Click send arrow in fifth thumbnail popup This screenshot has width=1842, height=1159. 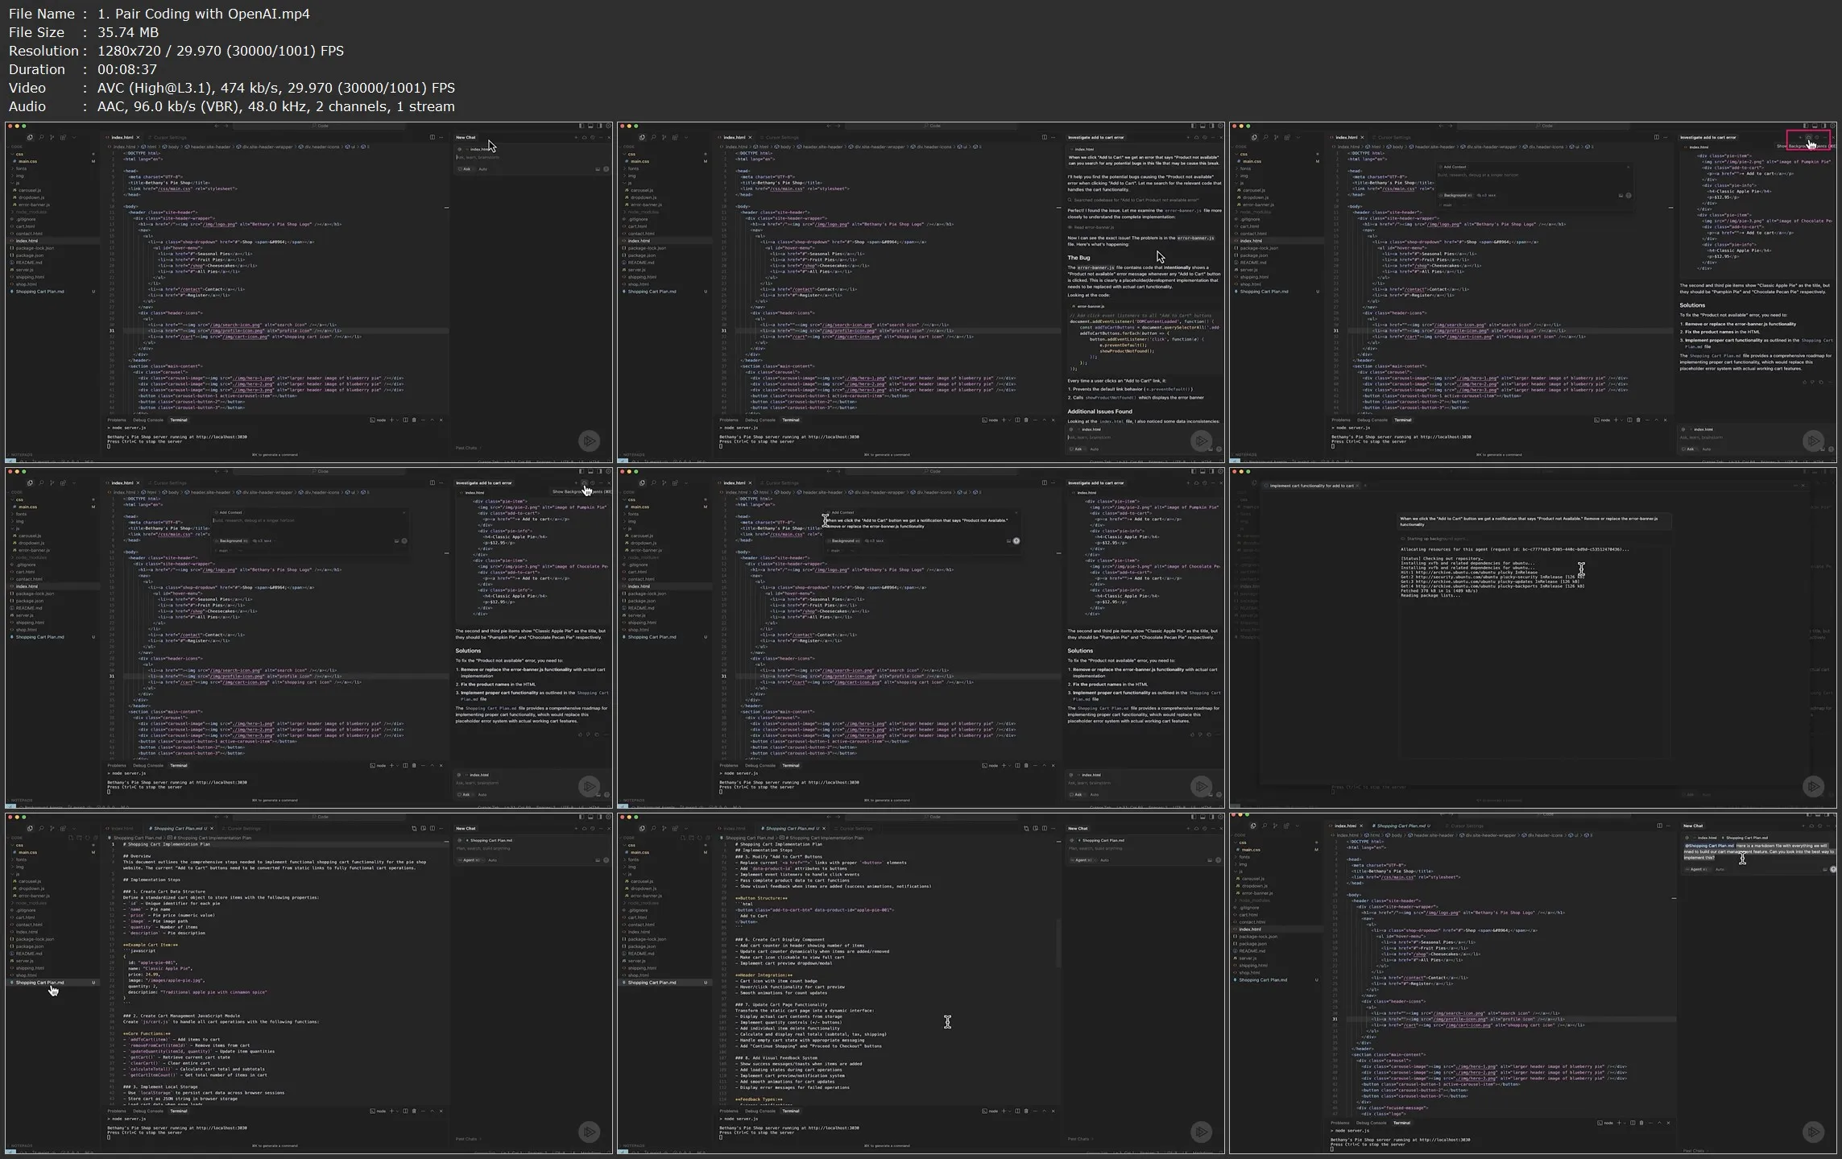click(1016, 540)
